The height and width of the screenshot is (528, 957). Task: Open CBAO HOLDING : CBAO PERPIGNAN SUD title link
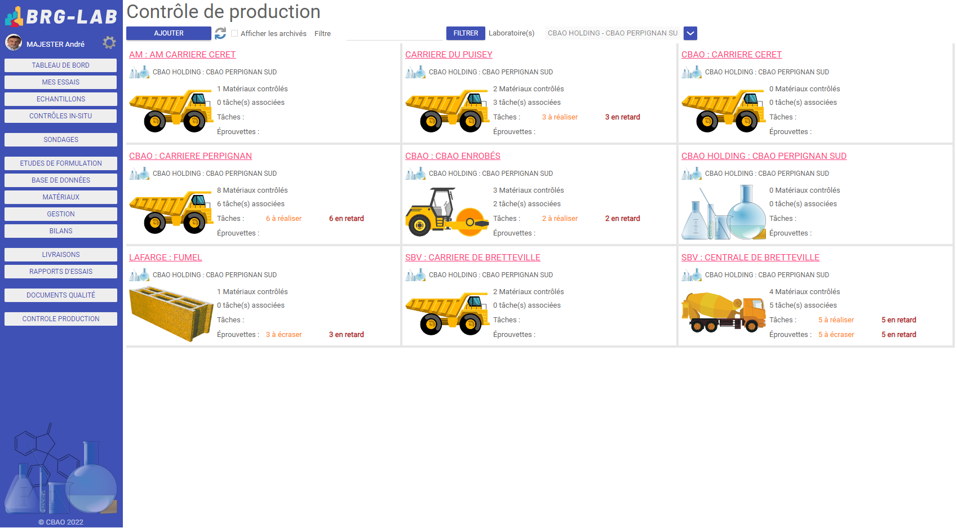click(764, 156)
